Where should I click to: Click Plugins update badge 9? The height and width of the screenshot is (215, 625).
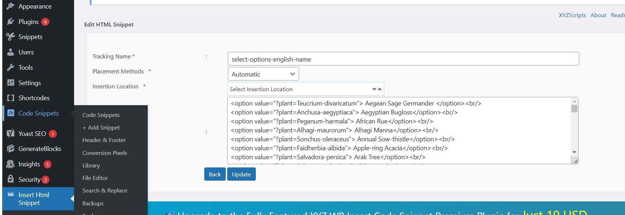click(x=45, y=22)
